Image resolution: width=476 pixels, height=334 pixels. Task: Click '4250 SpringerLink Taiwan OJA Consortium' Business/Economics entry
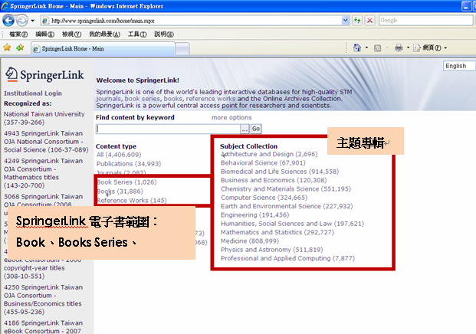click(x=43, y=300)
